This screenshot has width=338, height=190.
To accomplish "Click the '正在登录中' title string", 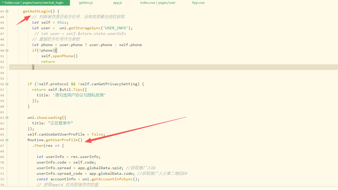I will click(61, 123).
